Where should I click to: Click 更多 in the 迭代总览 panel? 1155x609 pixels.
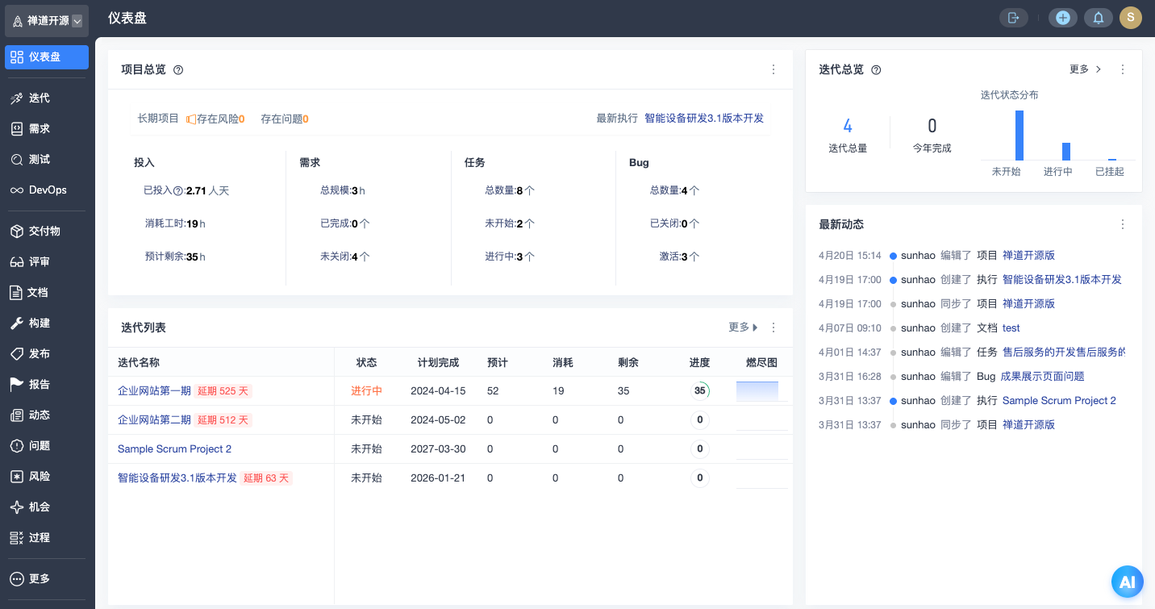click(1085, 69)
